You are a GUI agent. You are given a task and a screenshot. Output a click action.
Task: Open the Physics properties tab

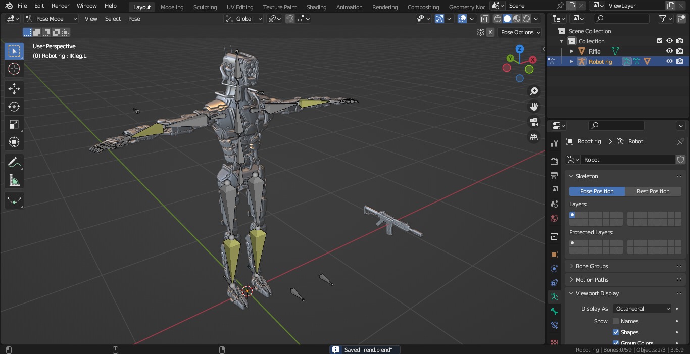[x=554, y=269]
